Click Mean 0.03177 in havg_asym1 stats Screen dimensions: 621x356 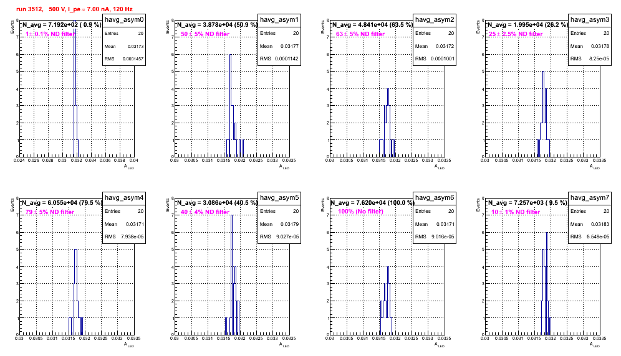point(279,46)
